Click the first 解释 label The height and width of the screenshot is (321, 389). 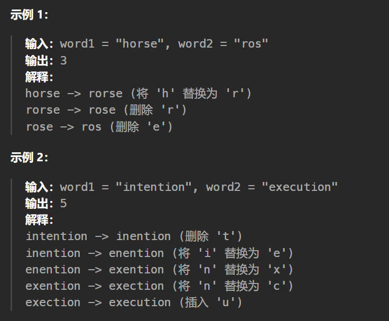(39, 77)
